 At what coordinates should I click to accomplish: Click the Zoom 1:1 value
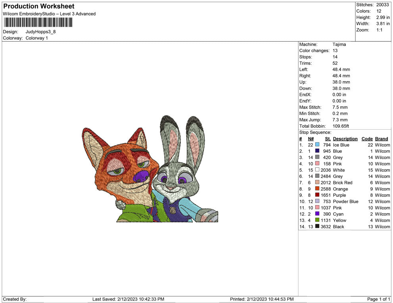[379, 30]
